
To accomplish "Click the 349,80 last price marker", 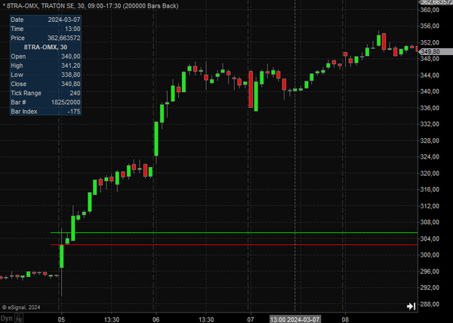I will (x=436, y=51).
